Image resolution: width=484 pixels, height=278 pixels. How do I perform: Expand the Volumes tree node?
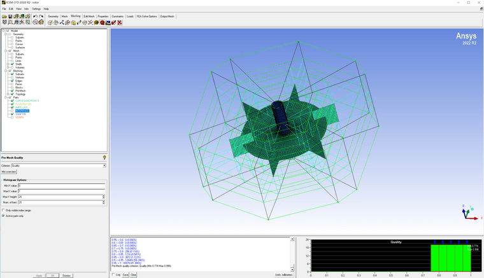pos(8,67)
